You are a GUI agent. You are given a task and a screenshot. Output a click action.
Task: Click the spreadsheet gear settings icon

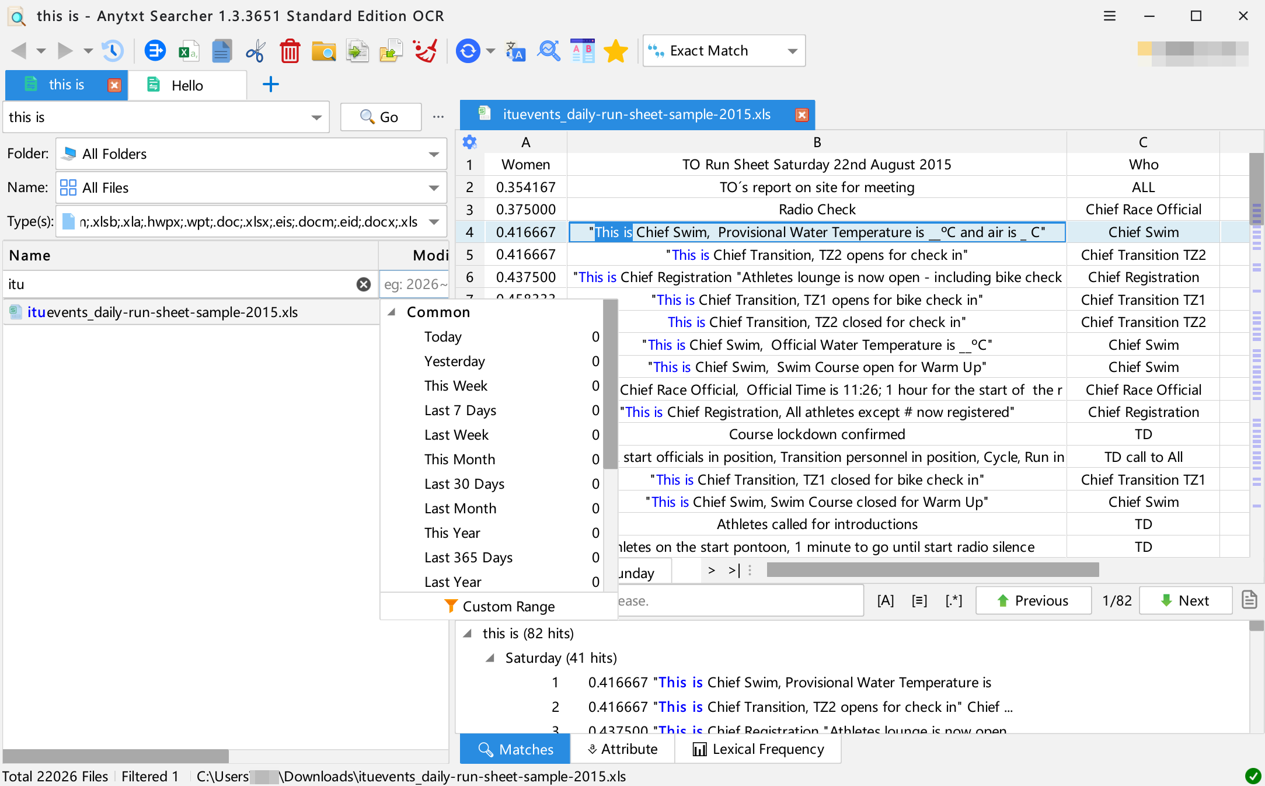[469, 142]
